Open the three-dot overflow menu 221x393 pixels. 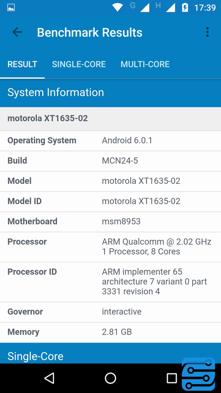point(207,32)
